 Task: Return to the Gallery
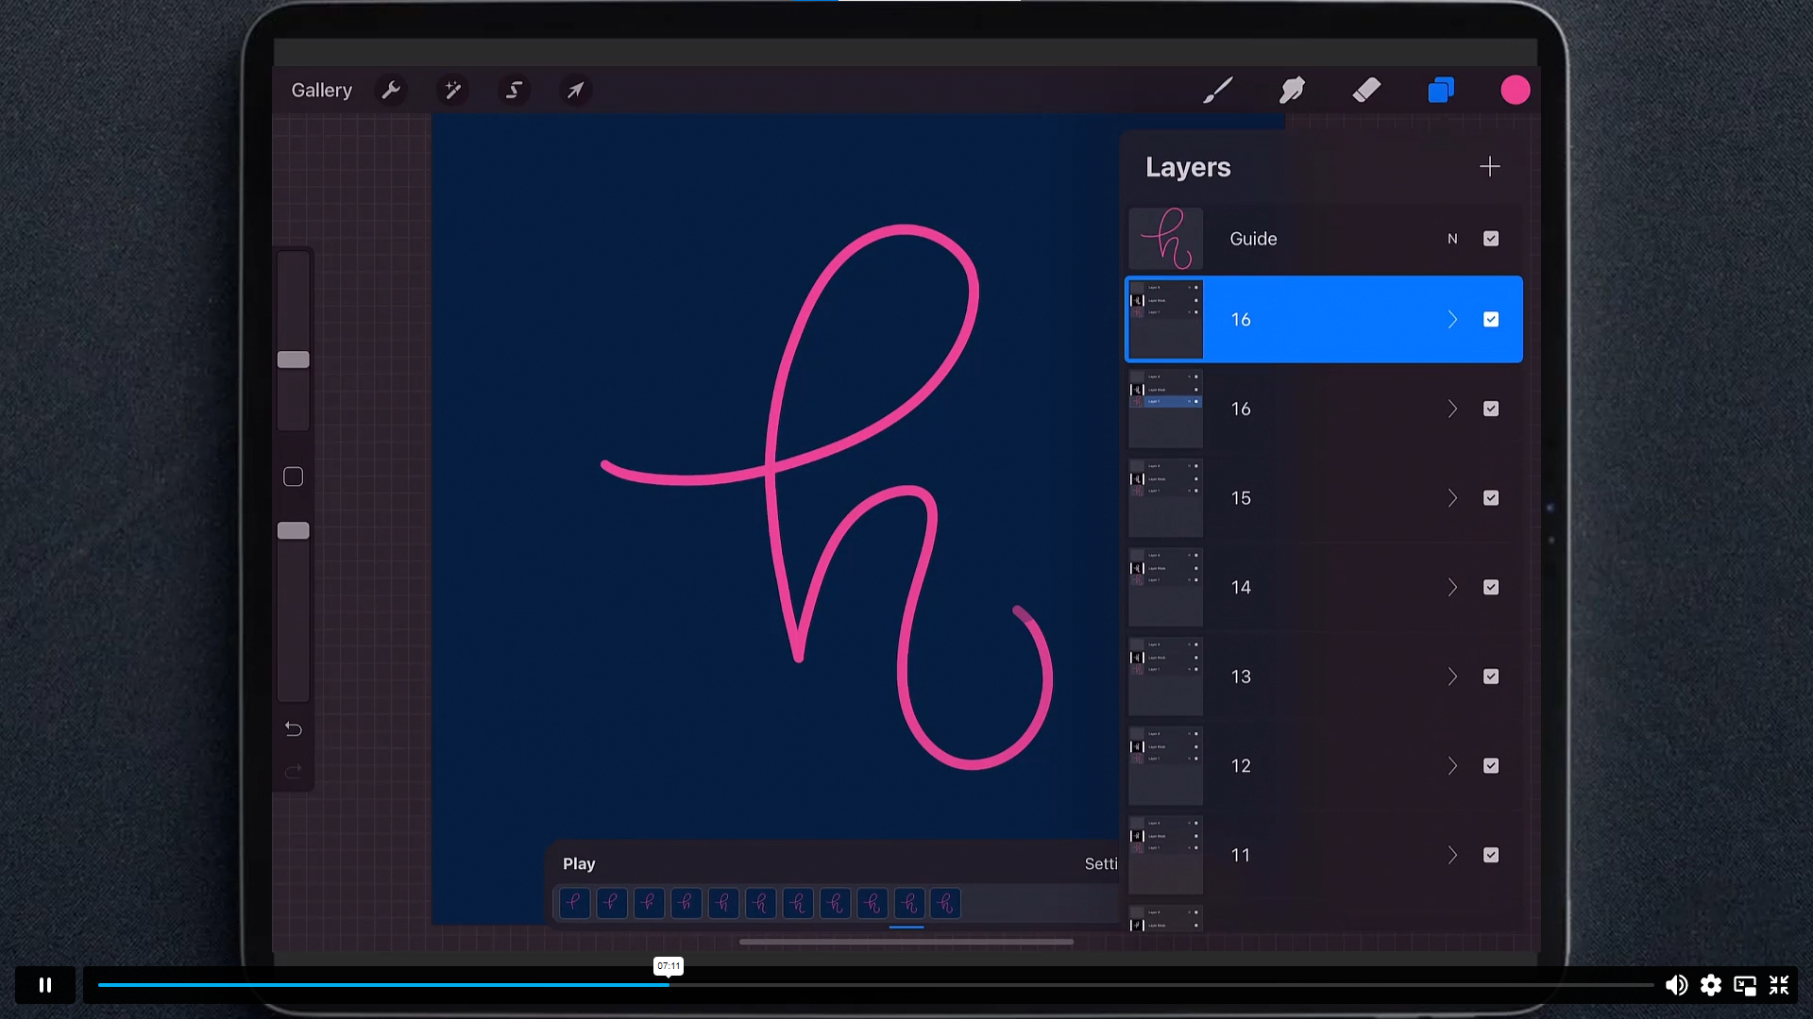321,90
